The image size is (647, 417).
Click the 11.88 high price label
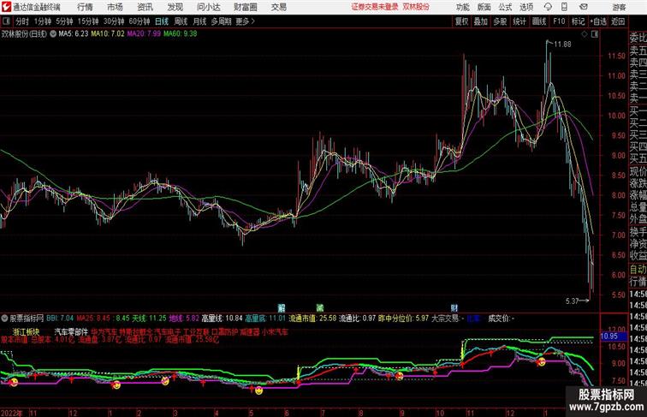[562, 45]
